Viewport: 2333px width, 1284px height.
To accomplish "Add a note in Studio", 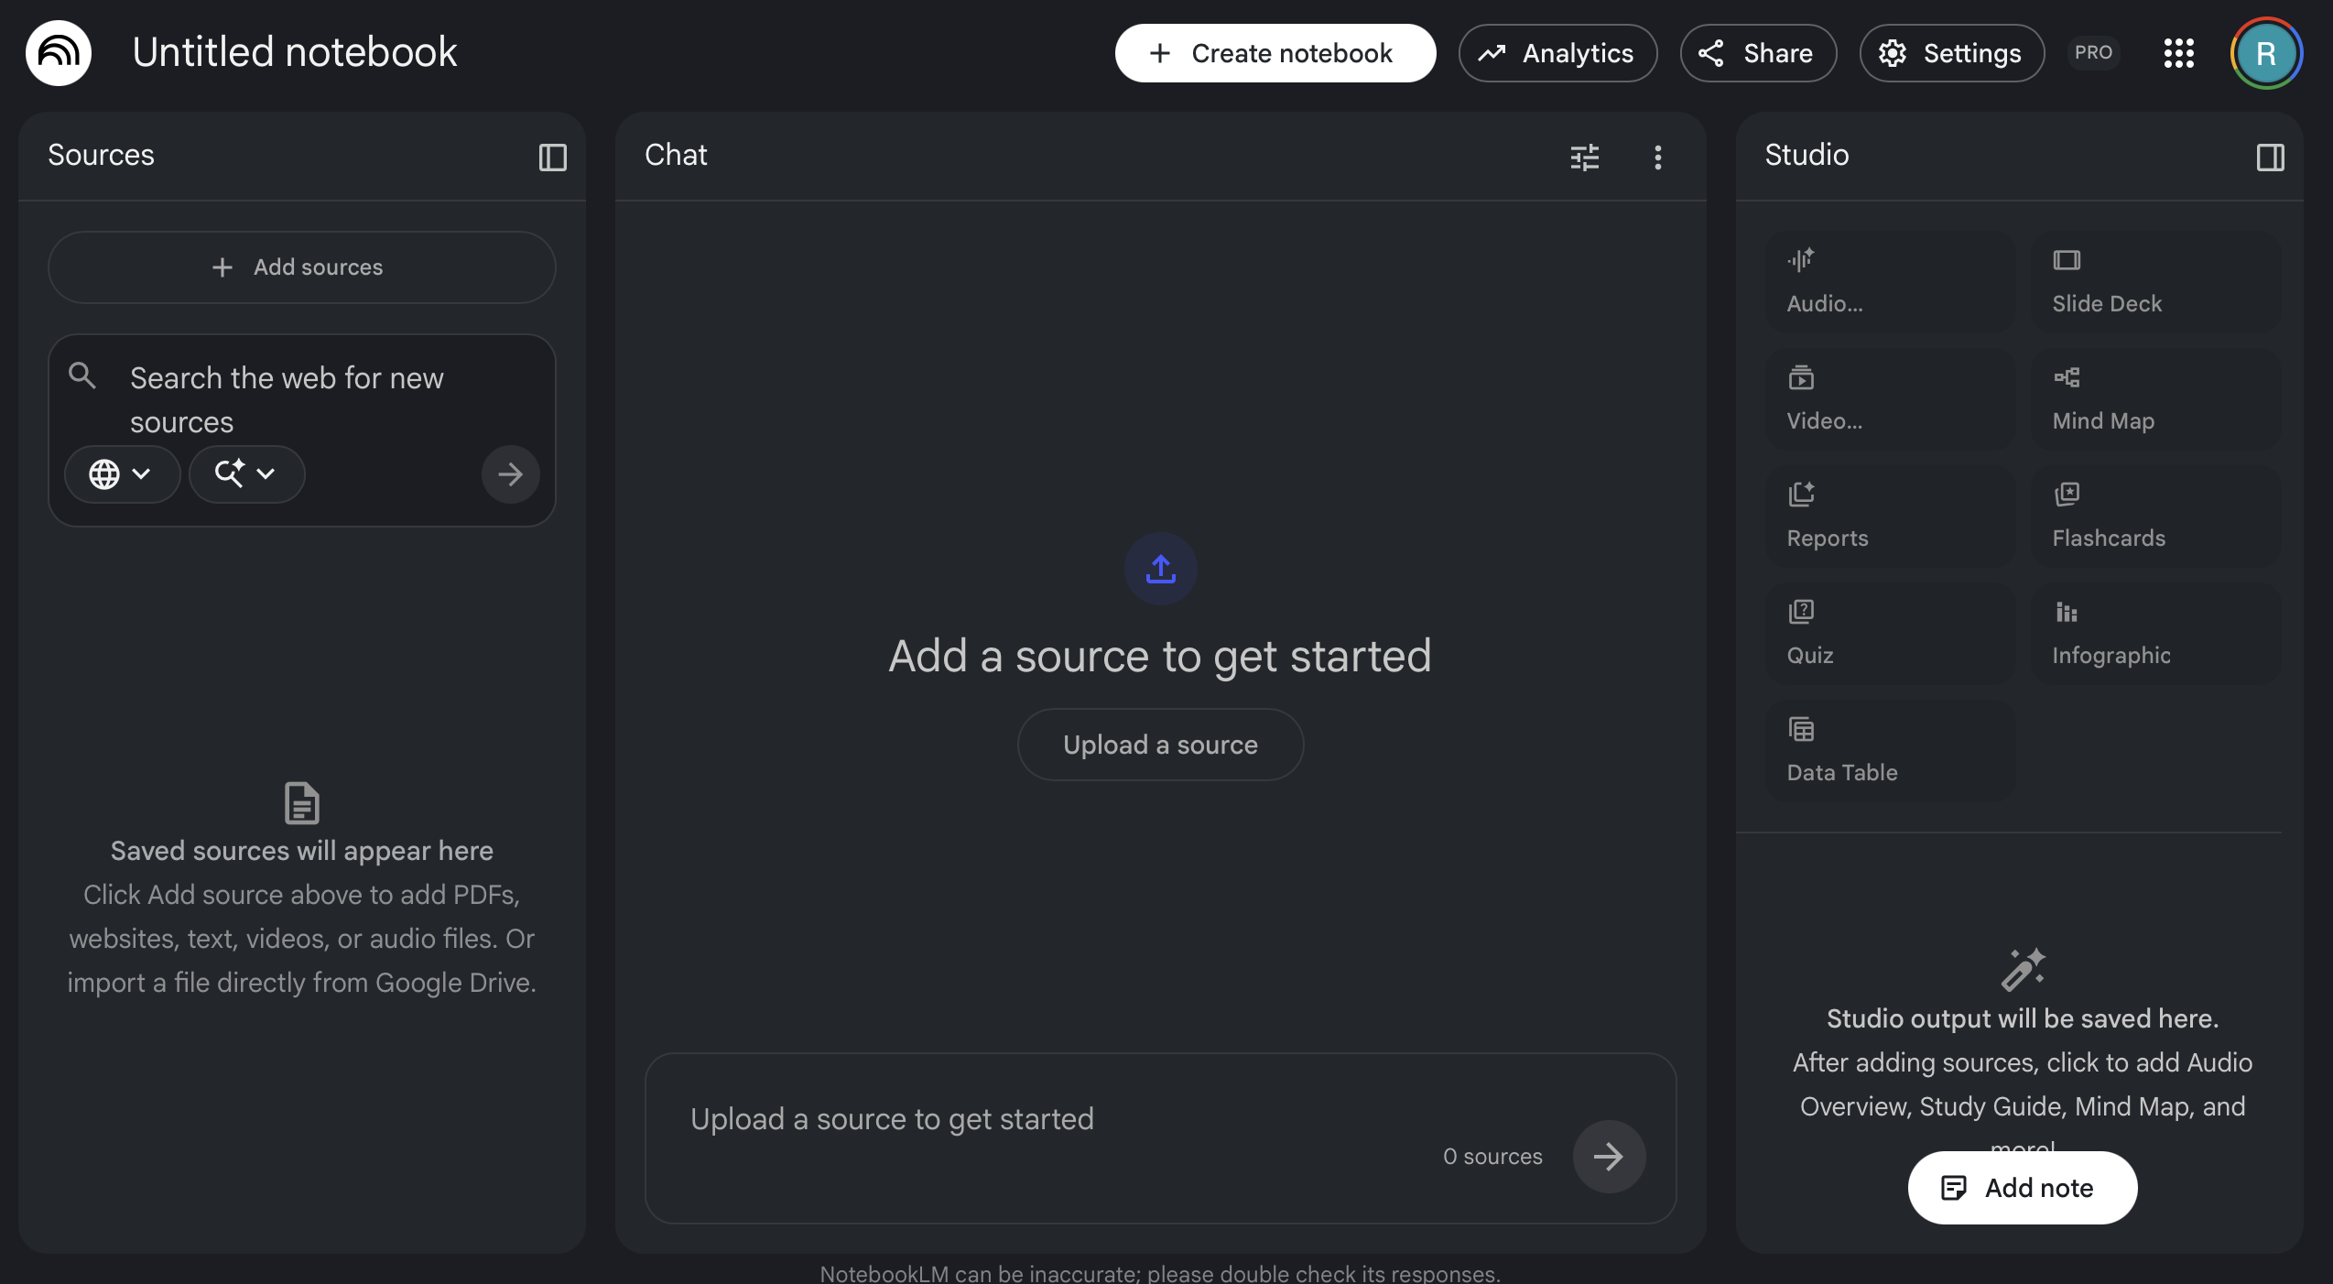I will (2023, 1188).
